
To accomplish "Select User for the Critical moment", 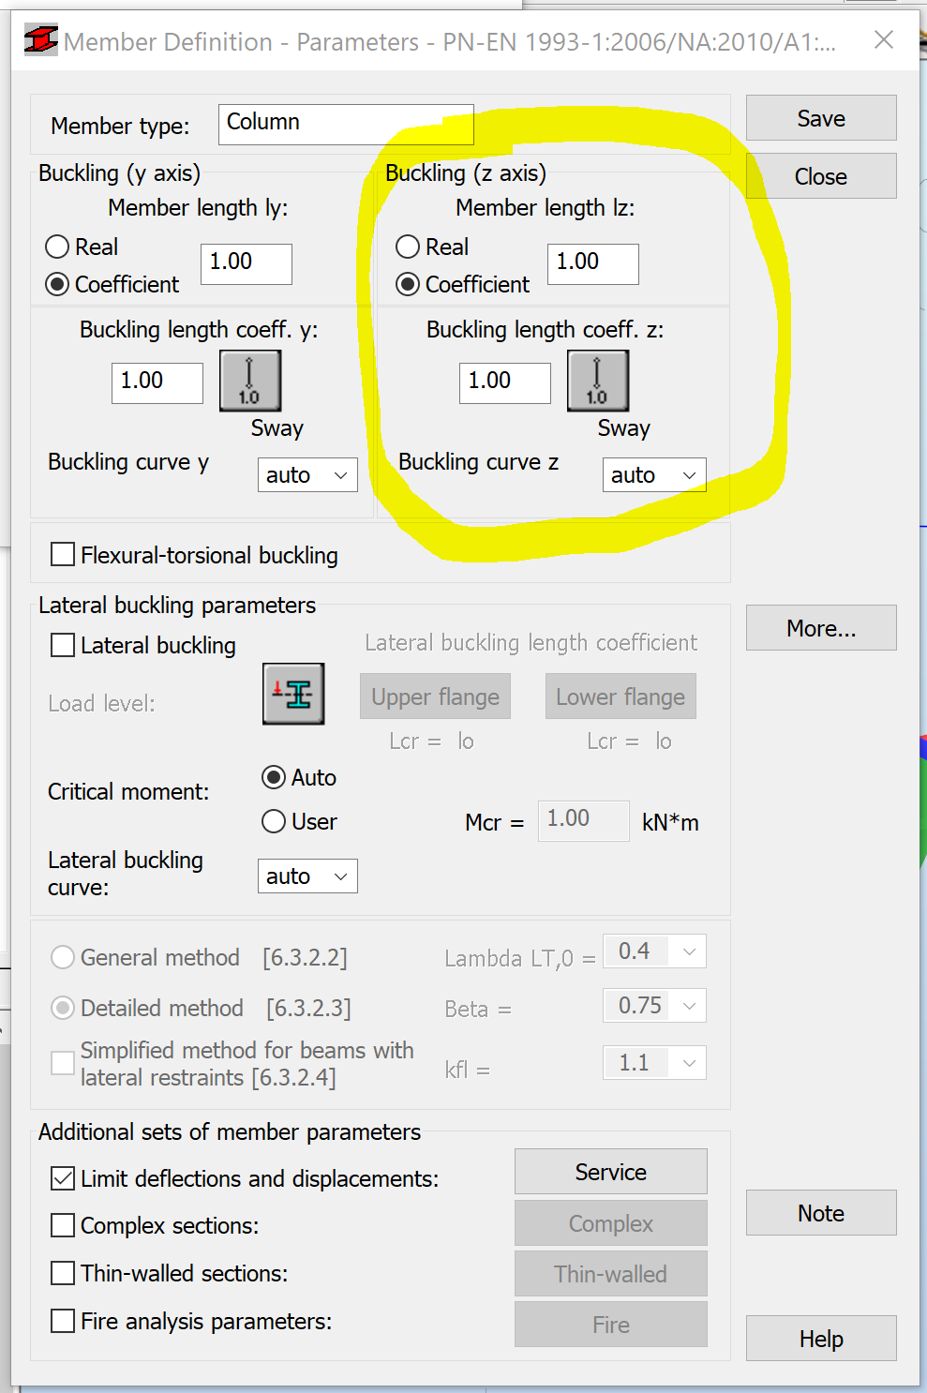I will pyautogui.click(x=273, y=821).
